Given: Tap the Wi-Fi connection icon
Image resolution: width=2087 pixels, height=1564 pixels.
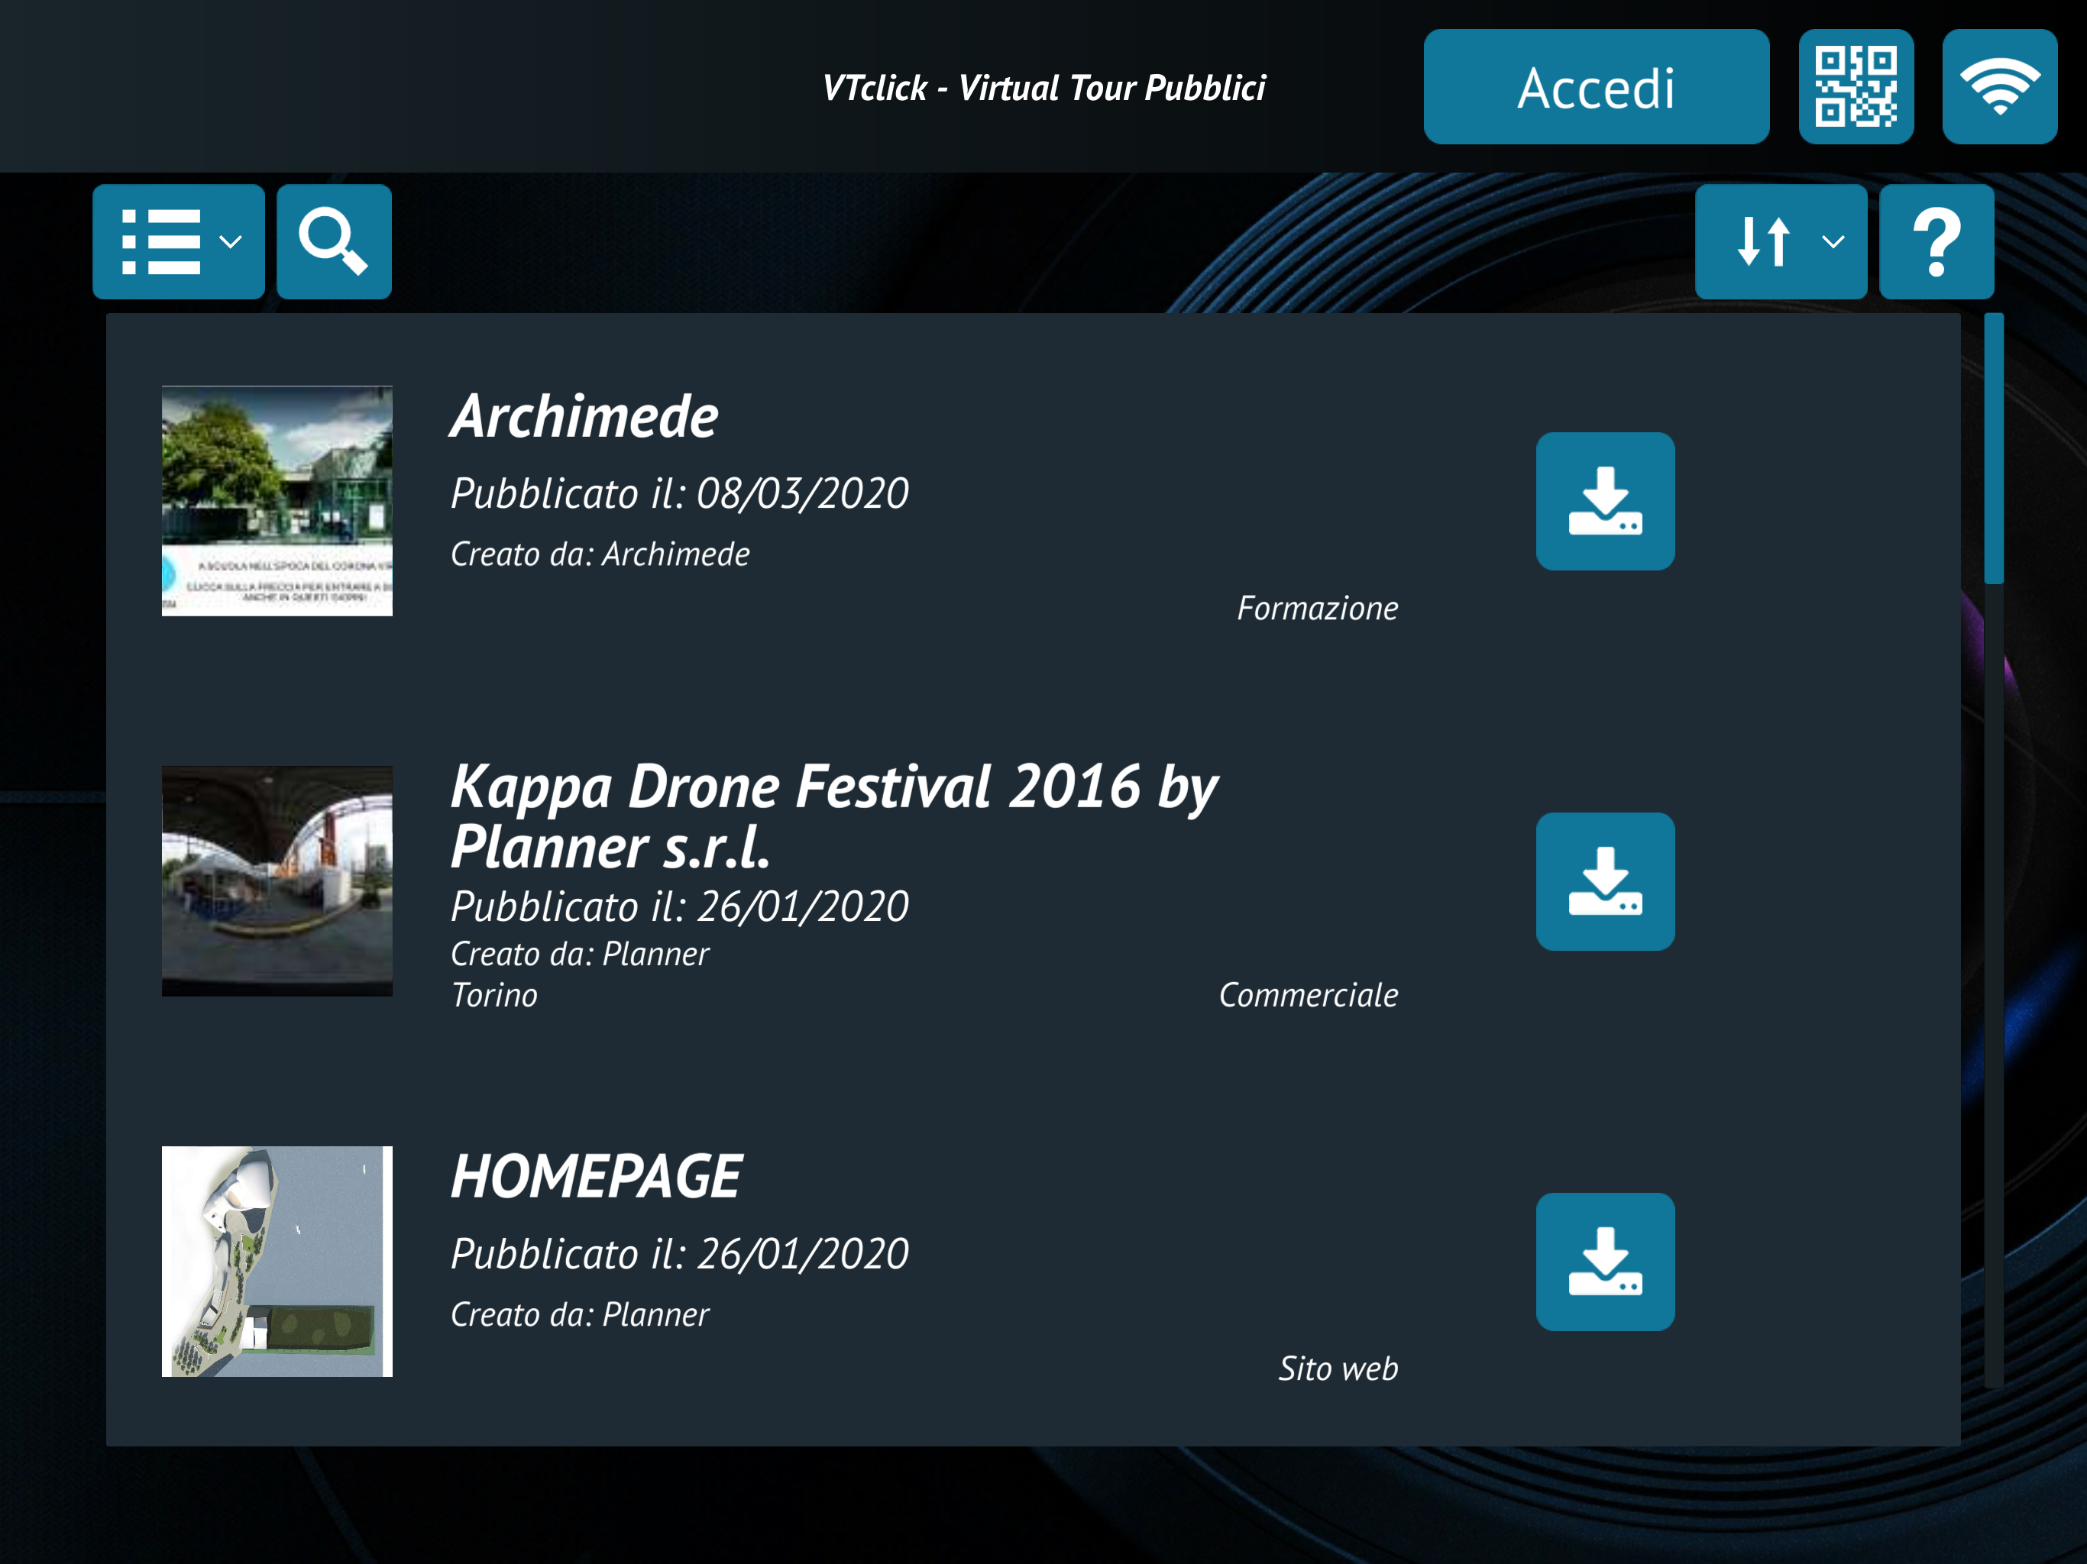Looking at the screenshot, I should tap(1999, 87).
